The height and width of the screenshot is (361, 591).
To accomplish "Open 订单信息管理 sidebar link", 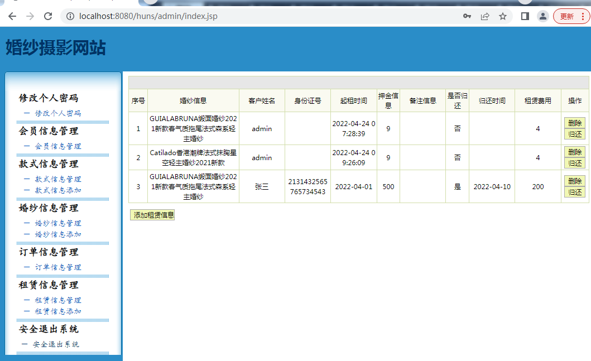I will pos(58,267).
